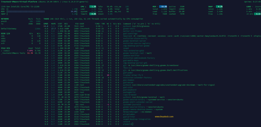Click the DefaultGateway entry

pos(8,29)
